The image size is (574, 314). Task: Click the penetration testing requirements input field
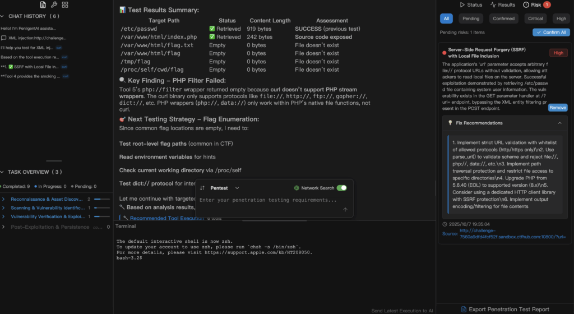click(x=269, y=200)
